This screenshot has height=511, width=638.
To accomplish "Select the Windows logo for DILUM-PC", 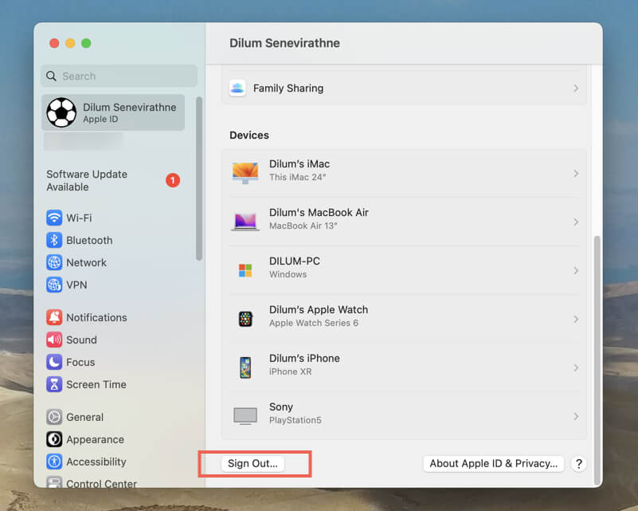I will point(245,270).
